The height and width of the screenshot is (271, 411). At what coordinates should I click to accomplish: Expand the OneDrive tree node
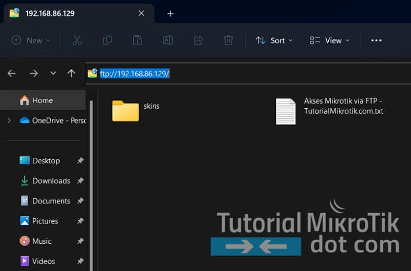(9, 120)
